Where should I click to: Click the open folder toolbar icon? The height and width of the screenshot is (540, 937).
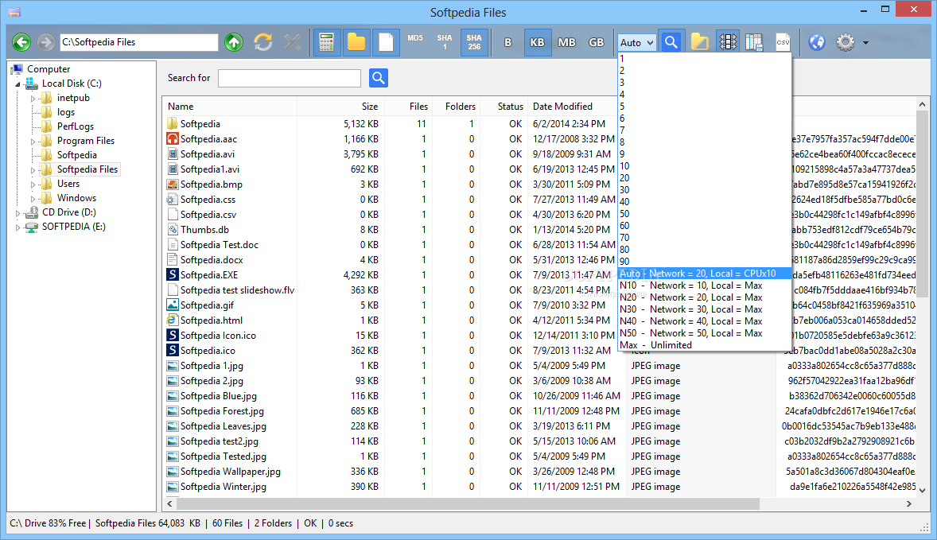pos(700,42)
